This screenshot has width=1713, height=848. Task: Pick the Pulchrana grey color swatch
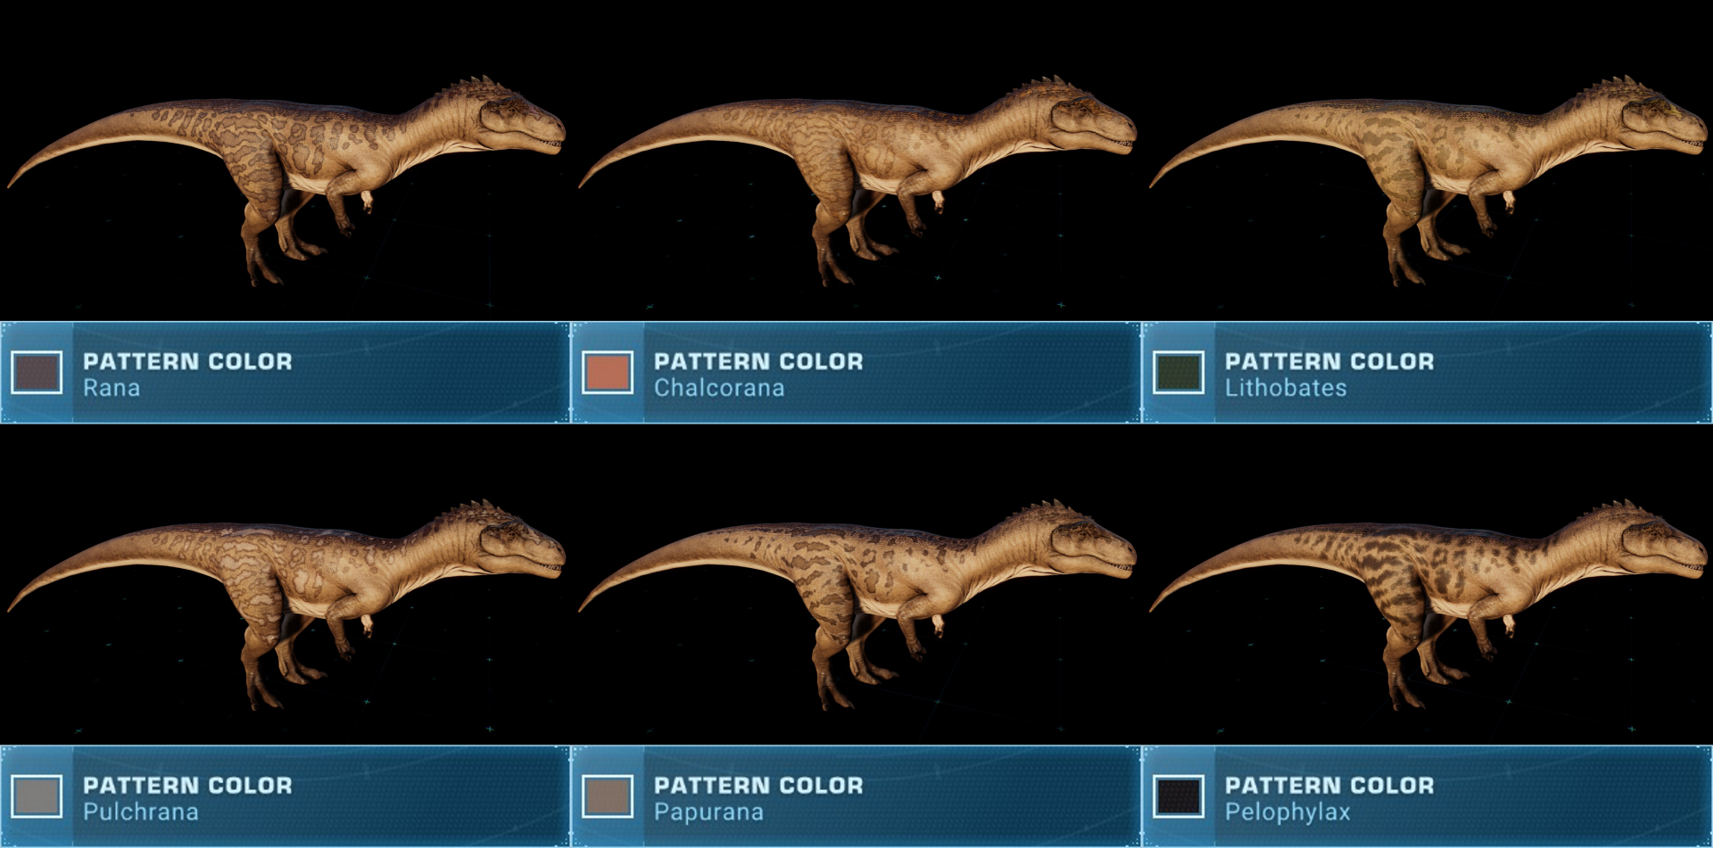pyautogui.click(x=37, y=796)
